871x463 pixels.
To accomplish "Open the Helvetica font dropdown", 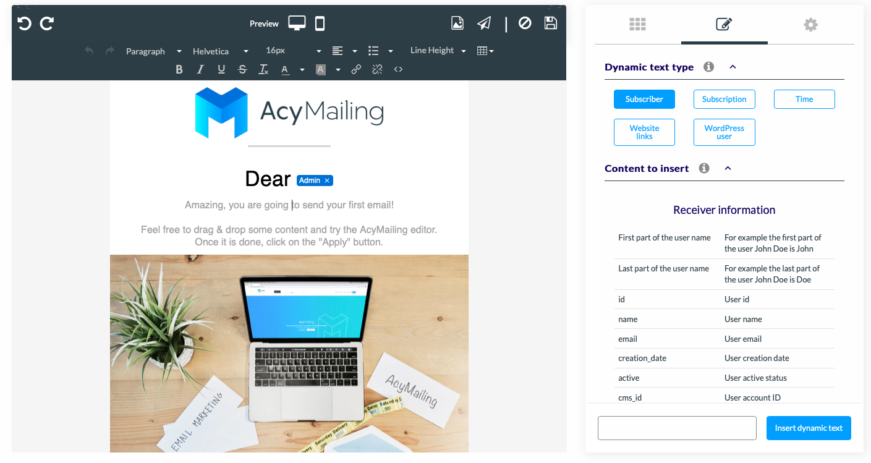I will tap(220, 51).
